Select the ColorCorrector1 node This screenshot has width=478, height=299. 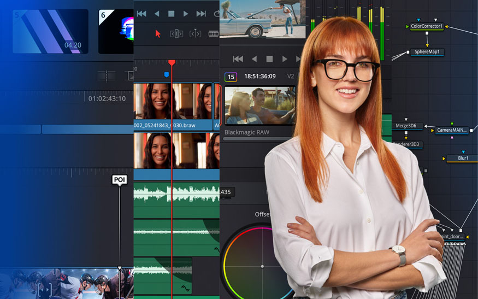pyautogui.click(x=427, y=26)
